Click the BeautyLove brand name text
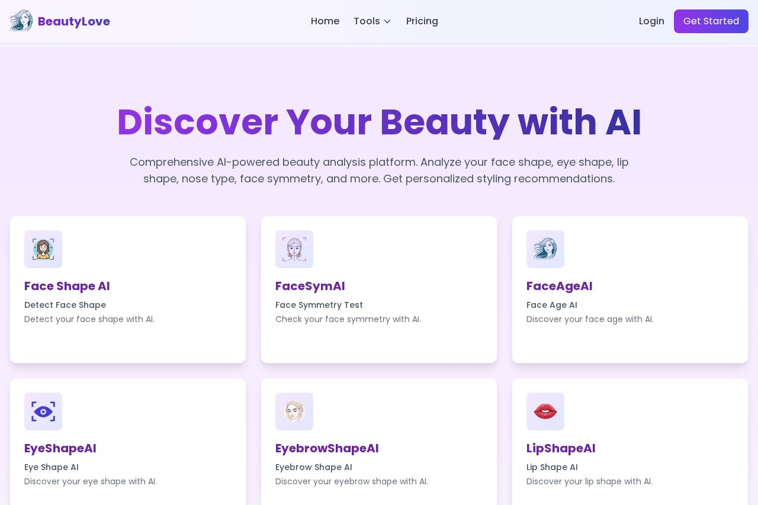The image size is (758, 505). click(74, 21)
